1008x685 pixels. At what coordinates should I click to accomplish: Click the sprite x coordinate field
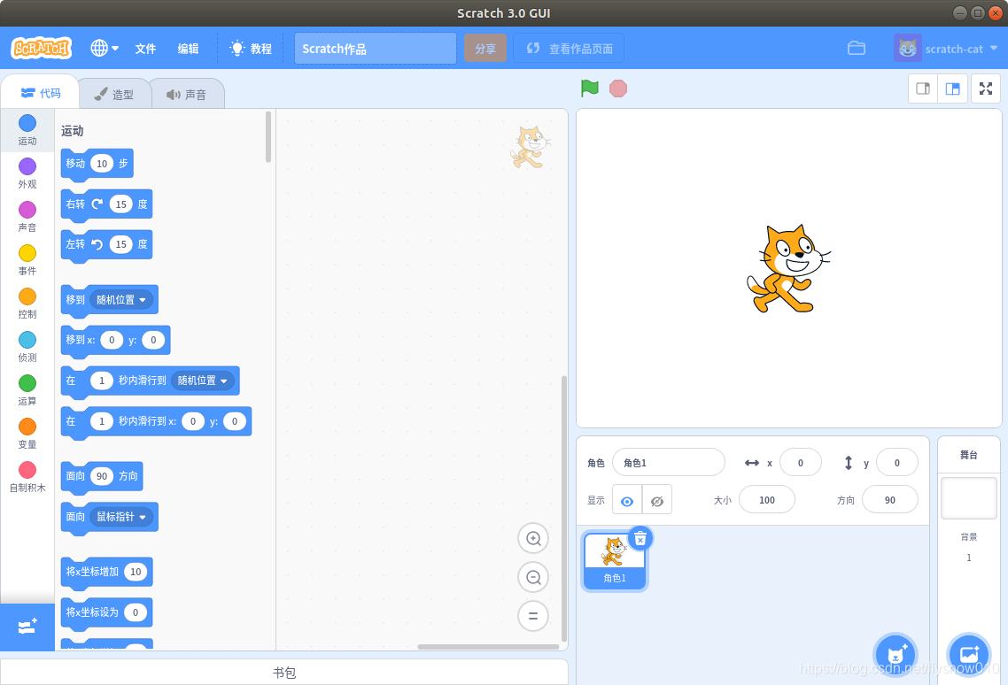click(801, 463)
